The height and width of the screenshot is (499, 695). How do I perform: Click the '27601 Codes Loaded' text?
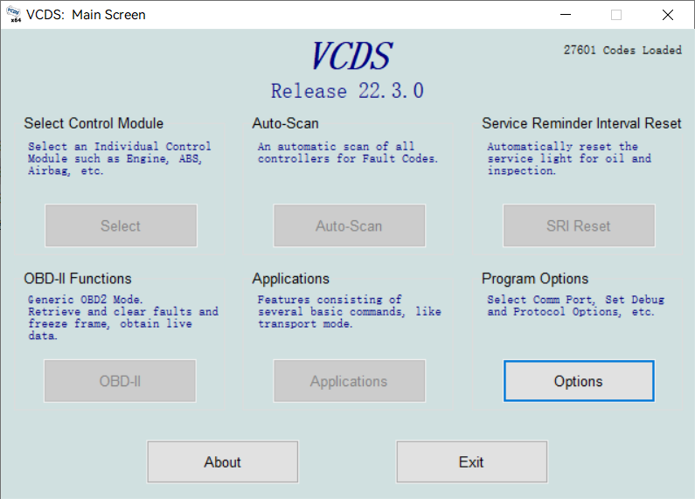(x=622, y=50)
